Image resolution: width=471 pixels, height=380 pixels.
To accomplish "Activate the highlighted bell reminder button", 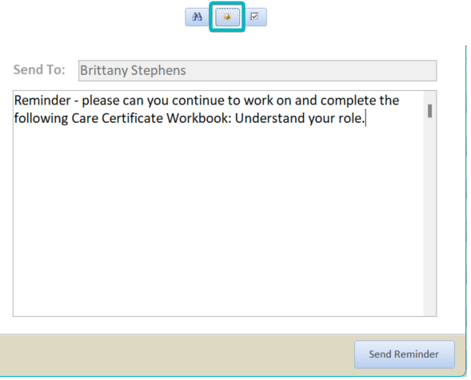I will coord(227,17).
